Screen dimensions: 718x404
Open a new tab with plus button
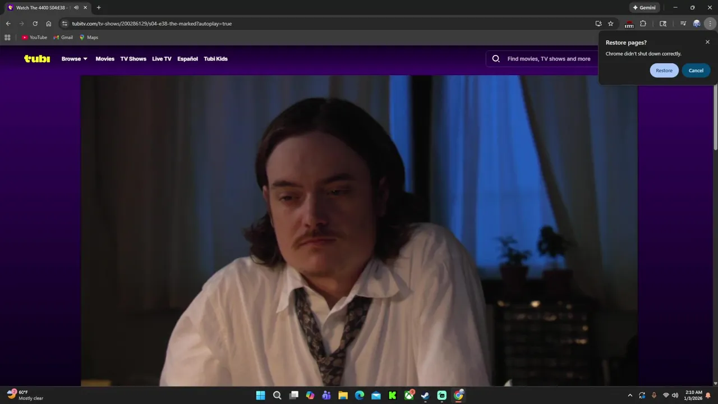[99, 8]
